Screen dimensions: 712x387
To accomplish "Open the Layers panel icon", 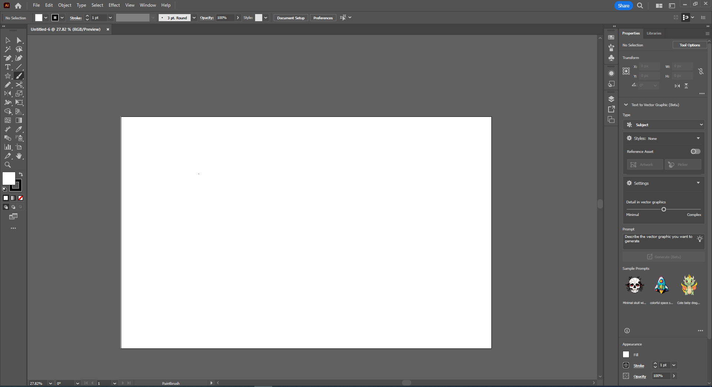I will 612,99.
